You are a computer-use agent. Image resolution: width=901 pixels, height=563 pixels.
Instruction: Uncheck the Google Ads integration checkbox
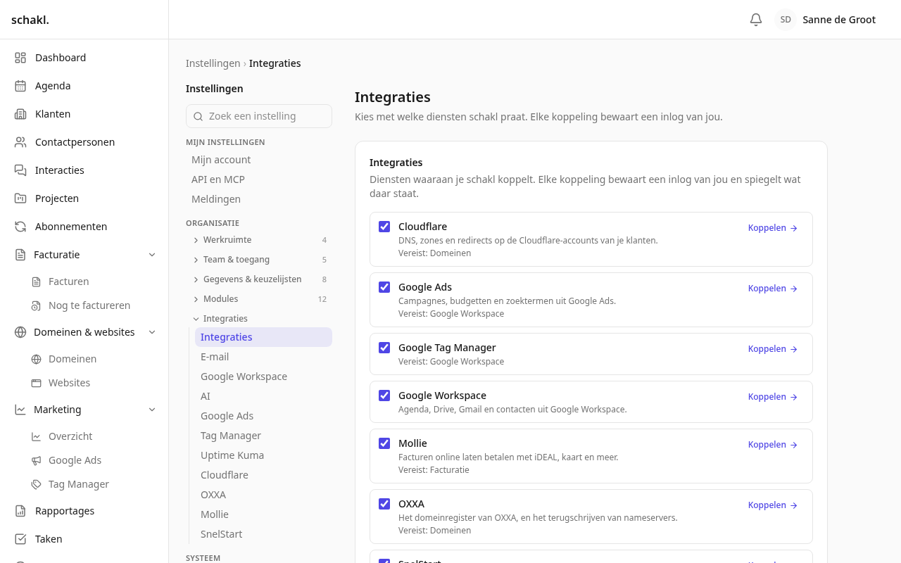384,287
